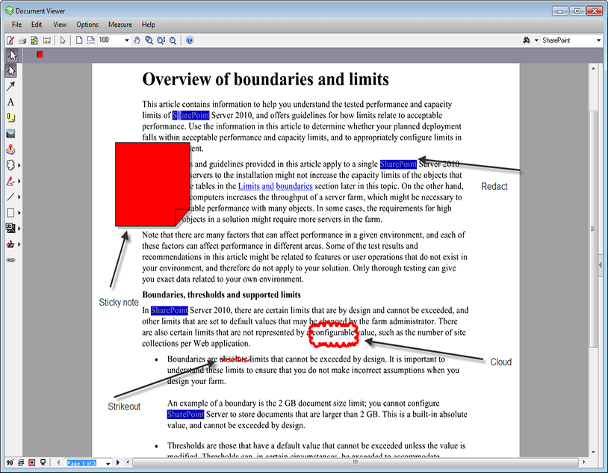The image size is (608, 473).
Task: Click the horizontal scrollbar thumb
Action: tap(356, 462)
